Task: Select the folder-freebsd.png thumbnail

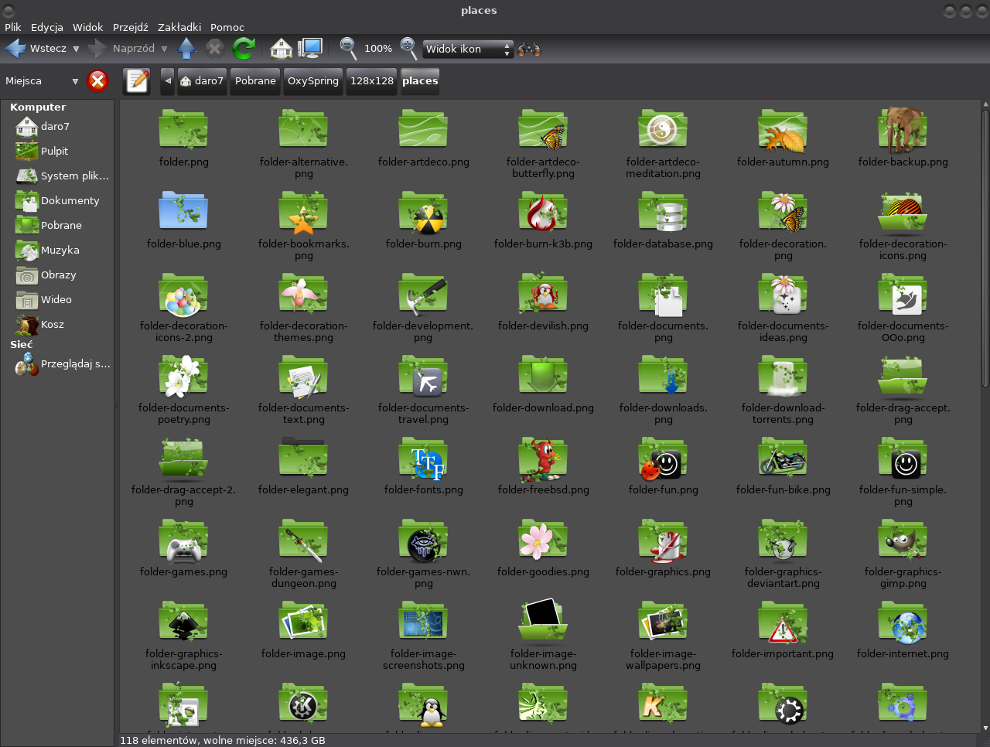Action: (x=543, y=460)
